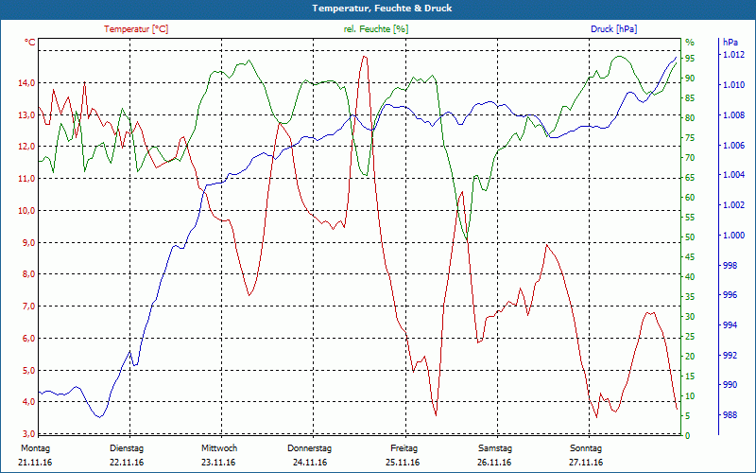The width and height of the screenshot is (756, 473).
Task: Click the date '23.11.16'
Action: click(x=218, y=463)
